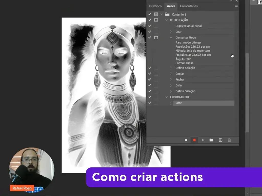Collapse the EXPORTAR PDF action

click(x=167, y=97)
